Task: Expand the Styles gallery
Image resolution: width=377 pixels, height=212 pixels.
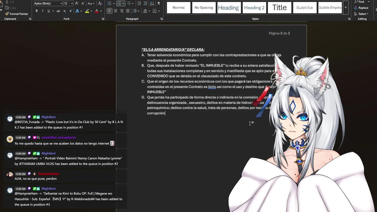Action: [x=345, y=8]
